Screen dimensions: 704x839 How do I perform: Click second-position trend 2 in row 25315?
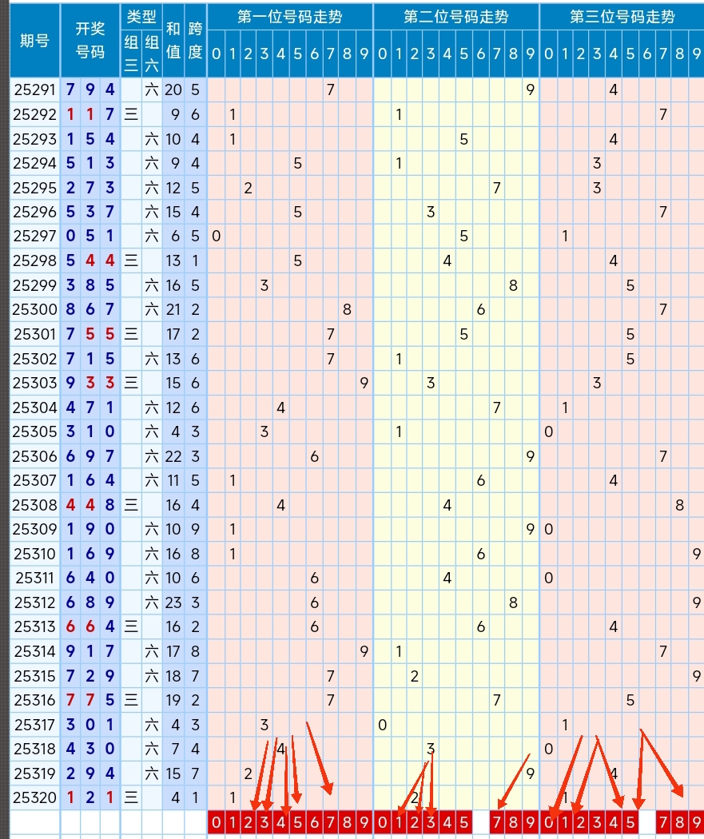tap(415, 676)
